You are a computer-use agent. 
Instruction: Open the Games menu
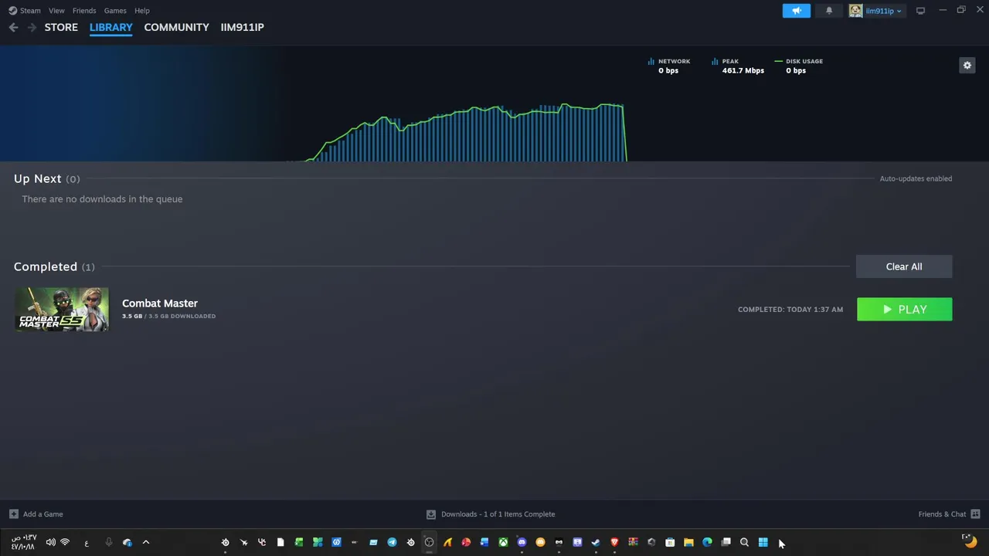pos(115,11)
